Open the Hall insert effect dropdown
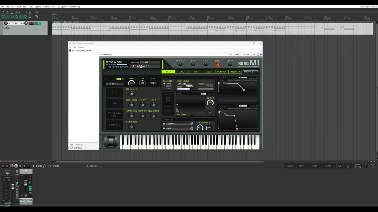Viewport: 378px width, 212px height. [x=178, y=128]
